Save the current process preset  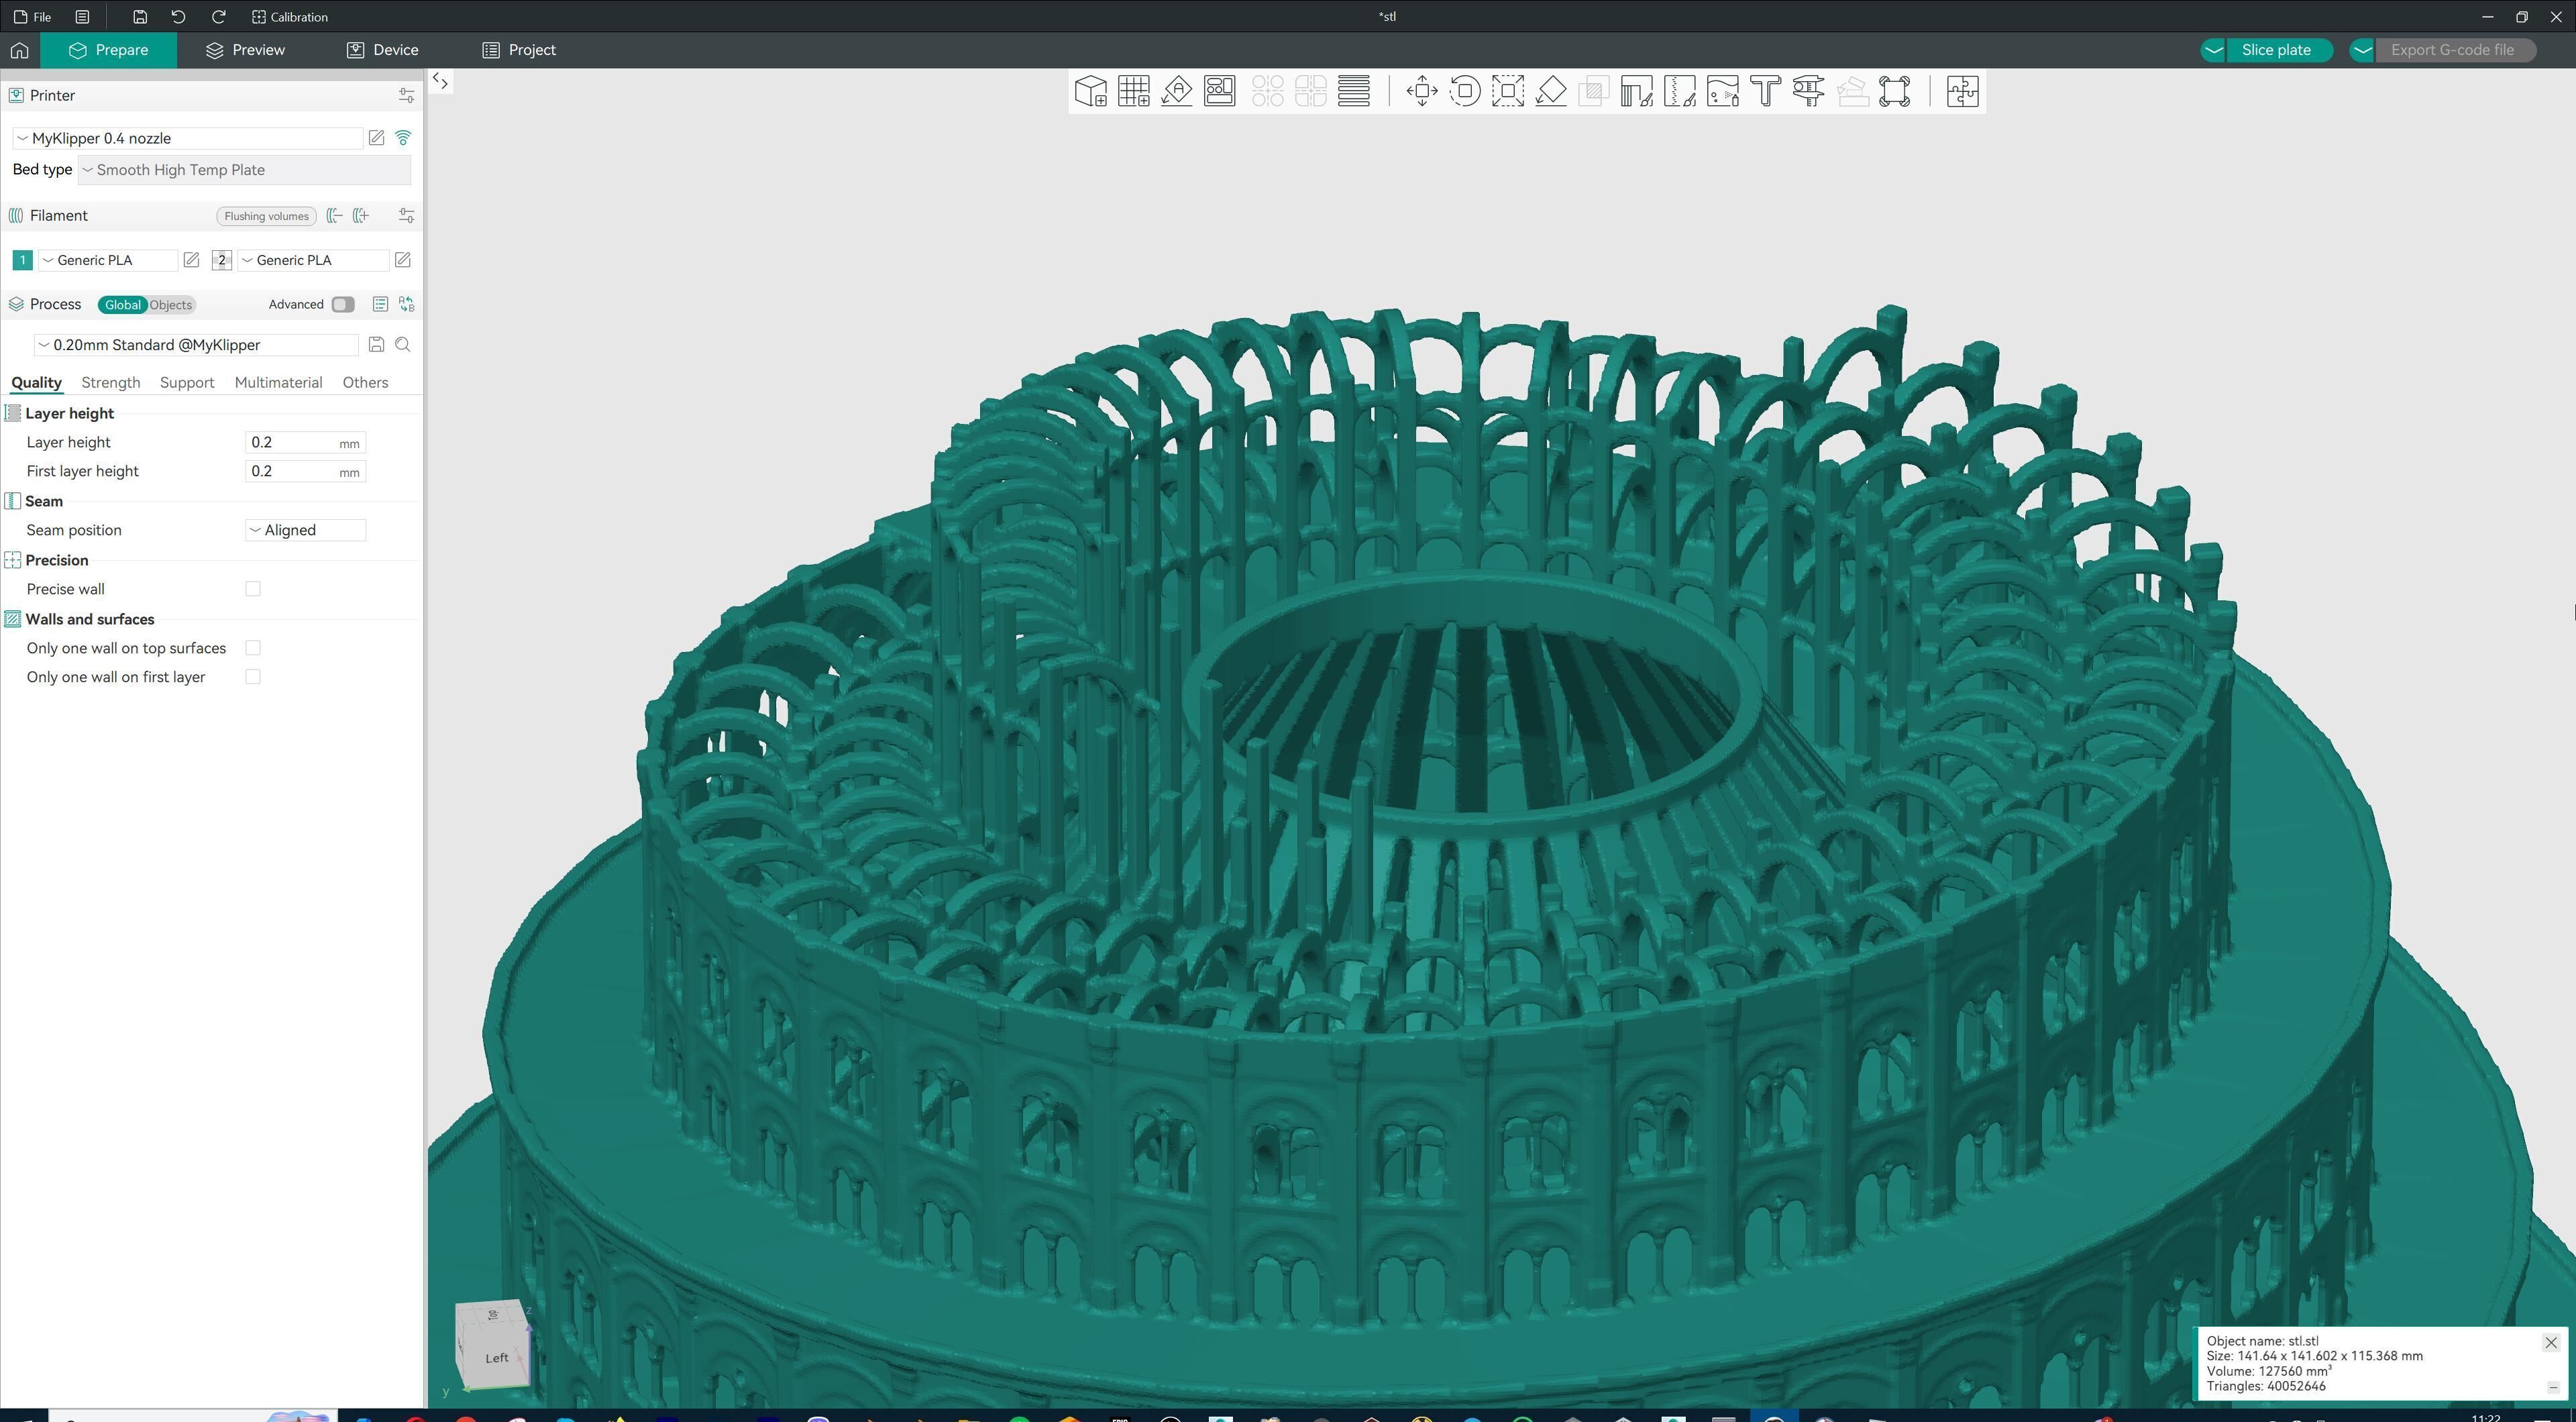click(376, 344)
